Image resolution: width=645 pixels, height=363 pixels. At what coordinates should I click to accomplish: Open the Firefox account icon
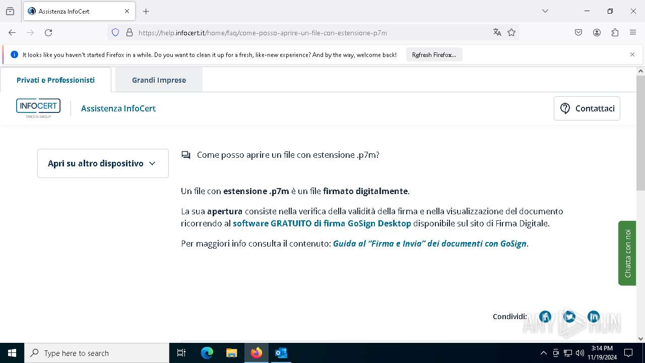coord(597,32)
